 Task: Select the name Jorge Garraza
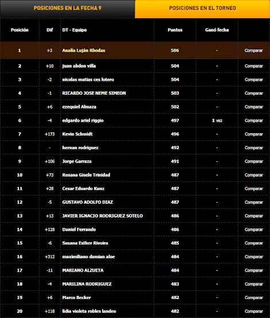click(77, 161)
